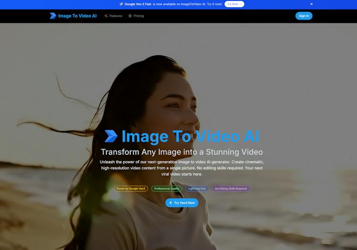Click the lightning bolt icon on Try Veo3 button
The width and height of the screenshot is (357, 250).
170,203
